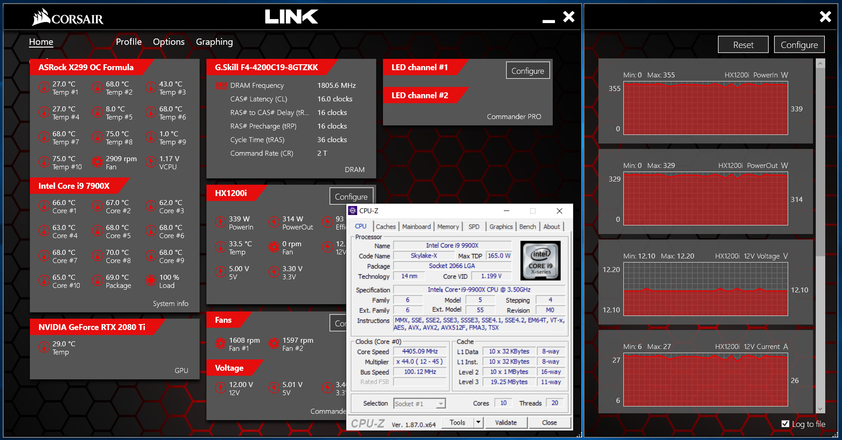Click the HX1200i PowerOut icon
The width and height of the screenshot is (842, 440).
(274, 222)
